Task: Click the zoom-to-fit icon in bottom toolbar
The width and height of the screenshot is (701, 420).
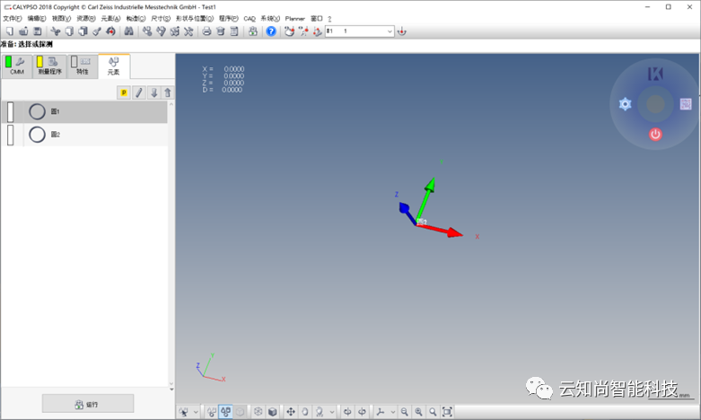Action: (x=447, y=412)
